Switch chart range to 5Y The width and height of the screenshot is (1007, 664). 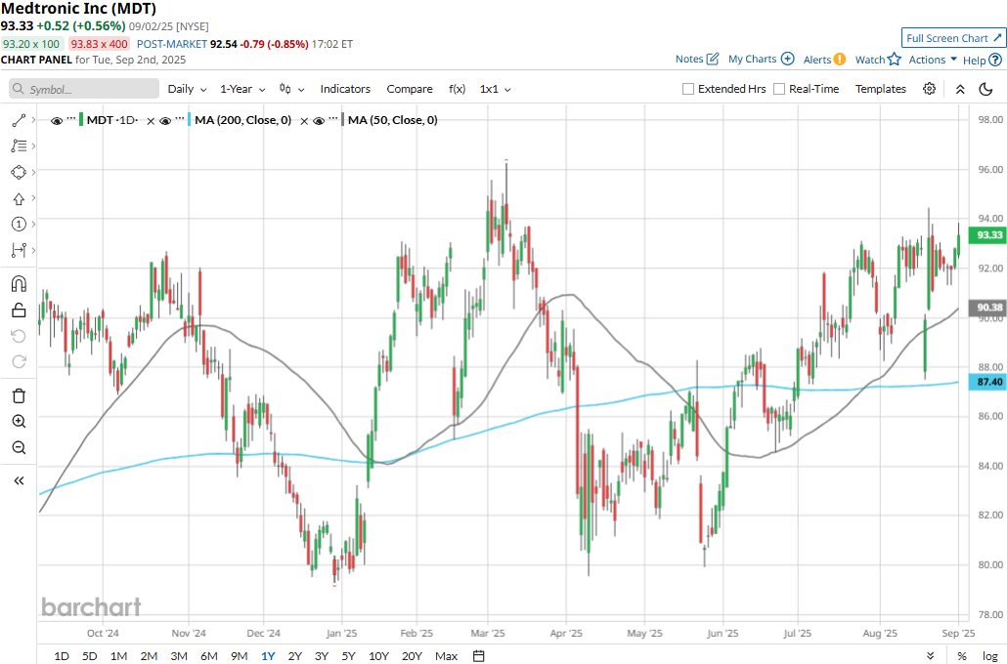[348, 655]
